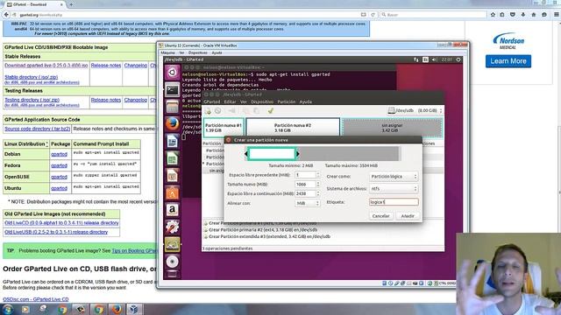Open the Amazon launcher icon
The width and height of the screenshot is (561, 315).
(172, 210)
